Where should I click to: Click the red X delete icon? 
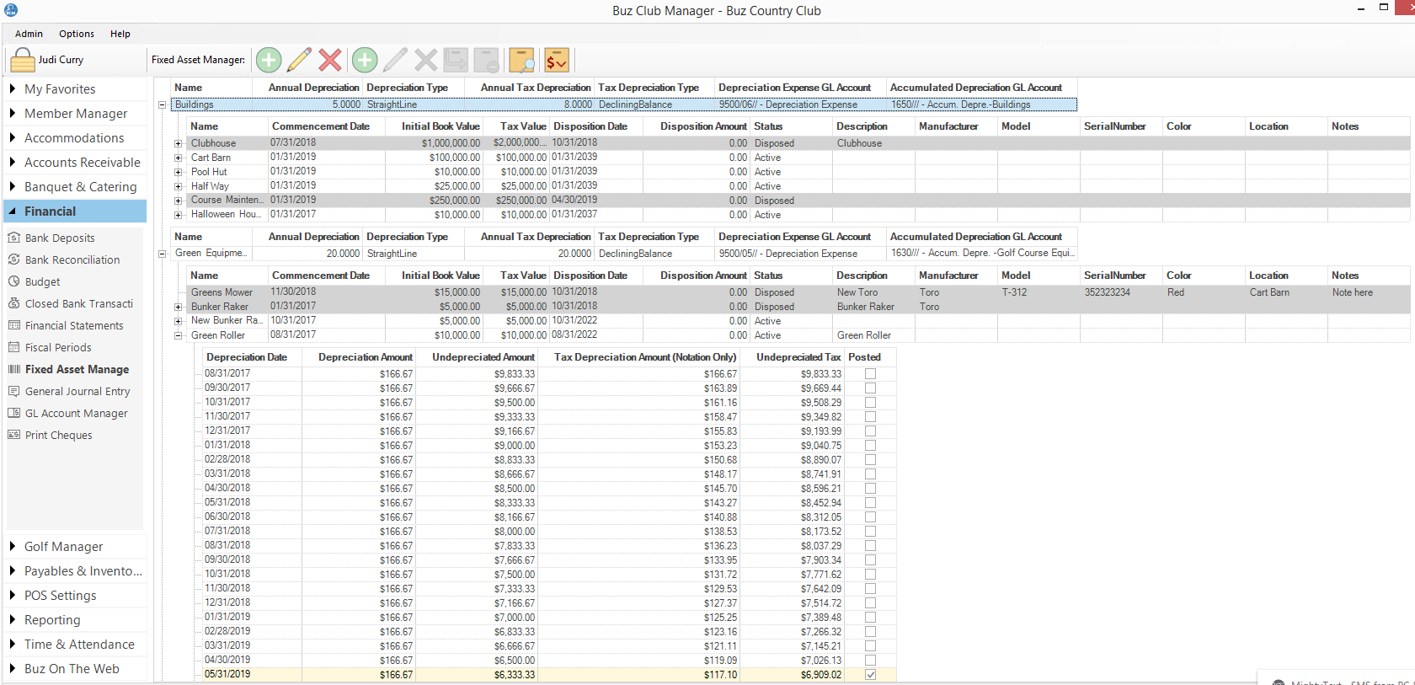pyautogui.click(x=330, y=60)
